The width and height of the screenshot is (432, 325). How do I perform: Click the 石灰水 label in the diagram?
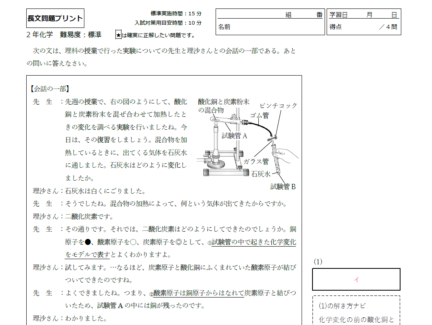click(x=261, y=174)
